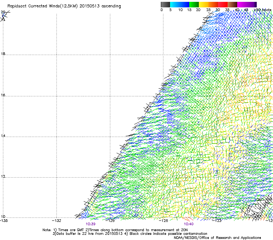Click the red 30-35 knots legend swatch
Image resolution: width=273 pixels, height=240 pixels.
click(223, 4)
